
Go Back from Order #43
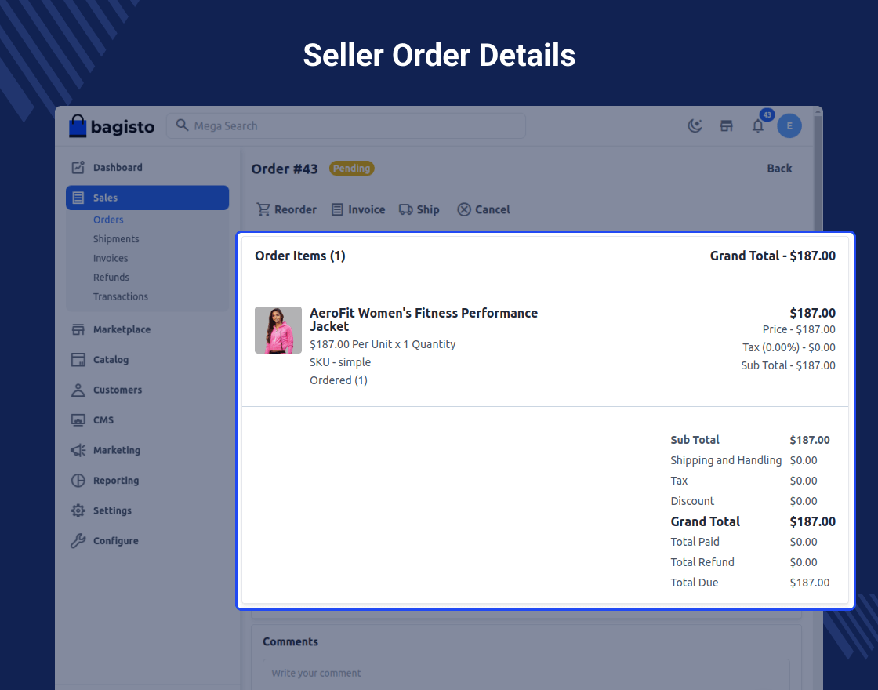point(779,169)
